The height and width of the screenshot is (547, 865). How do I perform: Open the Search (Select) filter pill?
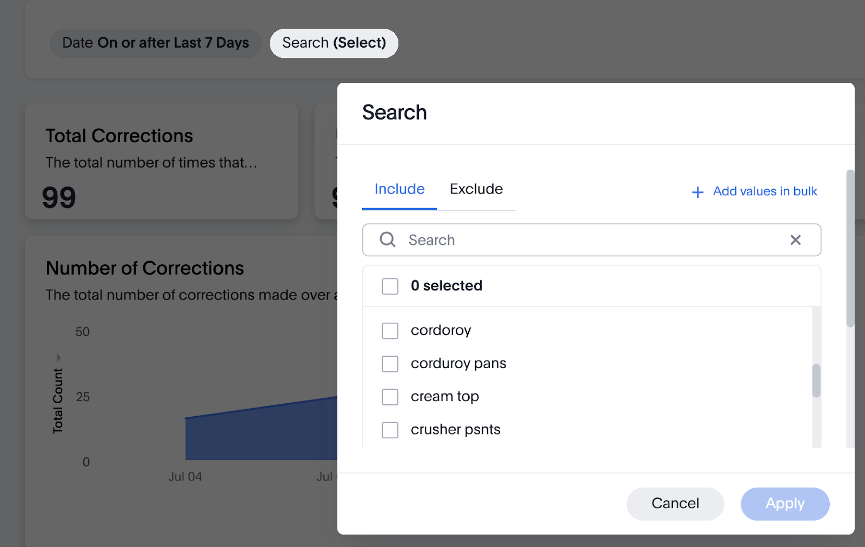334,43
